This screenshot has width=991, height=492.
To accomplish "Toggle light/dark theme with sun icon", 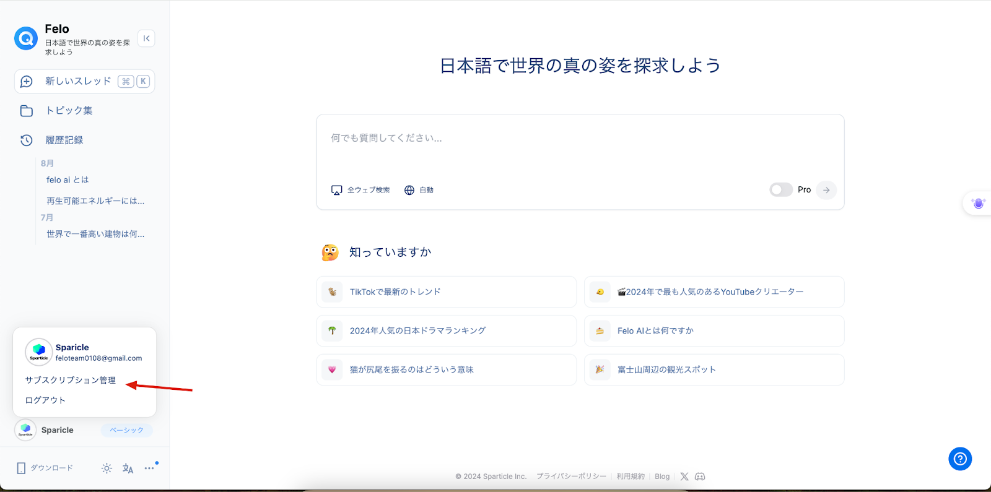I will (x=107, y=468).
